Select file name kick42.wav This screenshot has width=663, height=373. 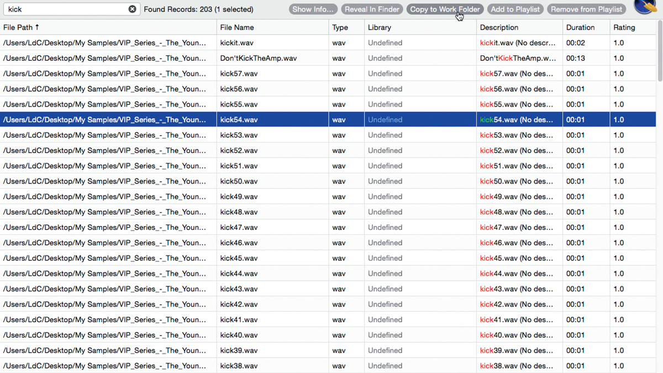pyautogui.click(x=239, y=304)
